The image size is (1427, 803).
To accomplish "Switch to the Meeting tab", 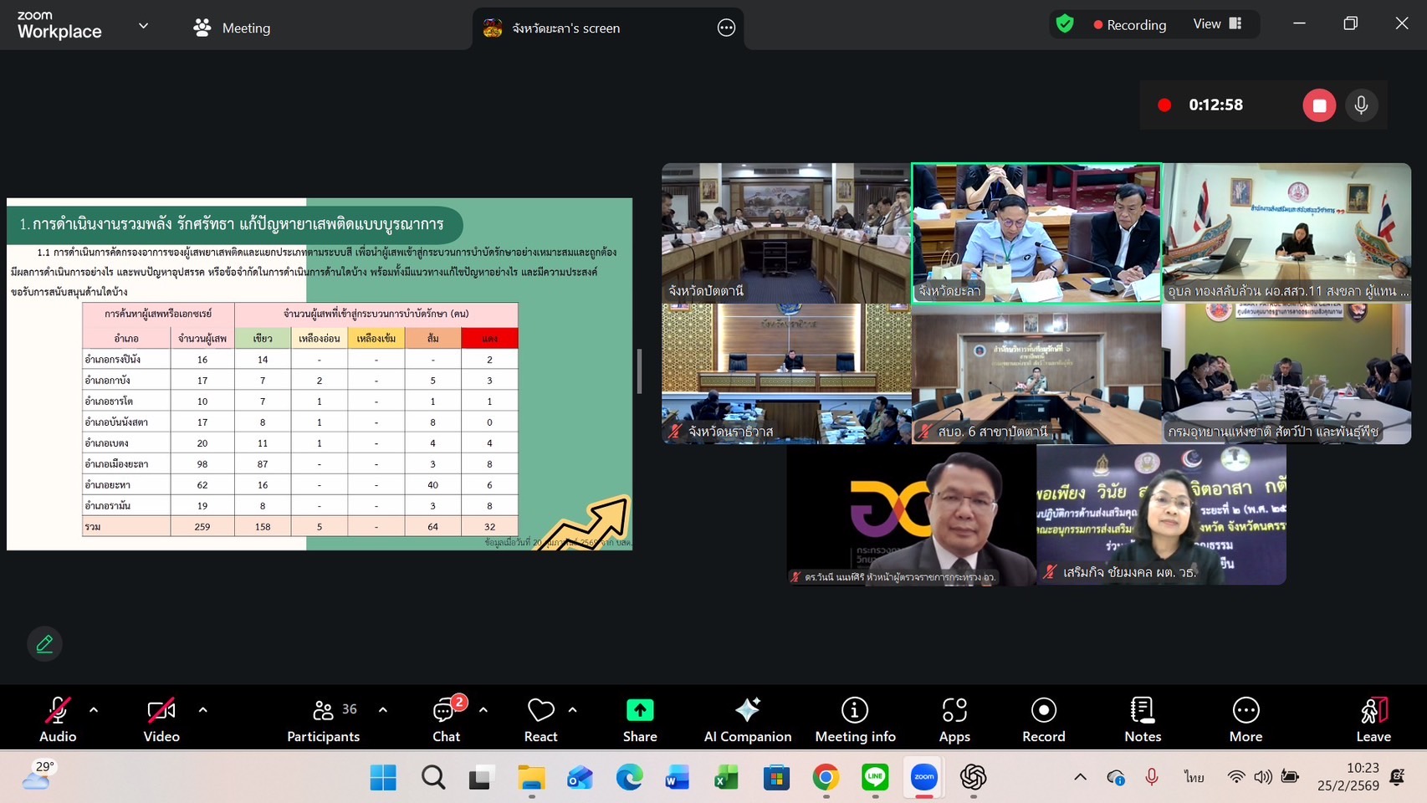I will [232, 28].
